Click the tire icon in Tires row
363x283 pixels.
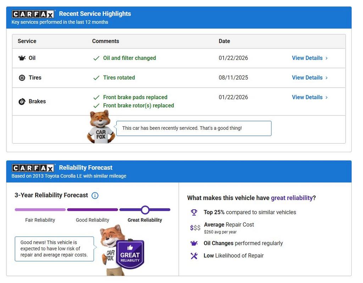coord(22,78)
